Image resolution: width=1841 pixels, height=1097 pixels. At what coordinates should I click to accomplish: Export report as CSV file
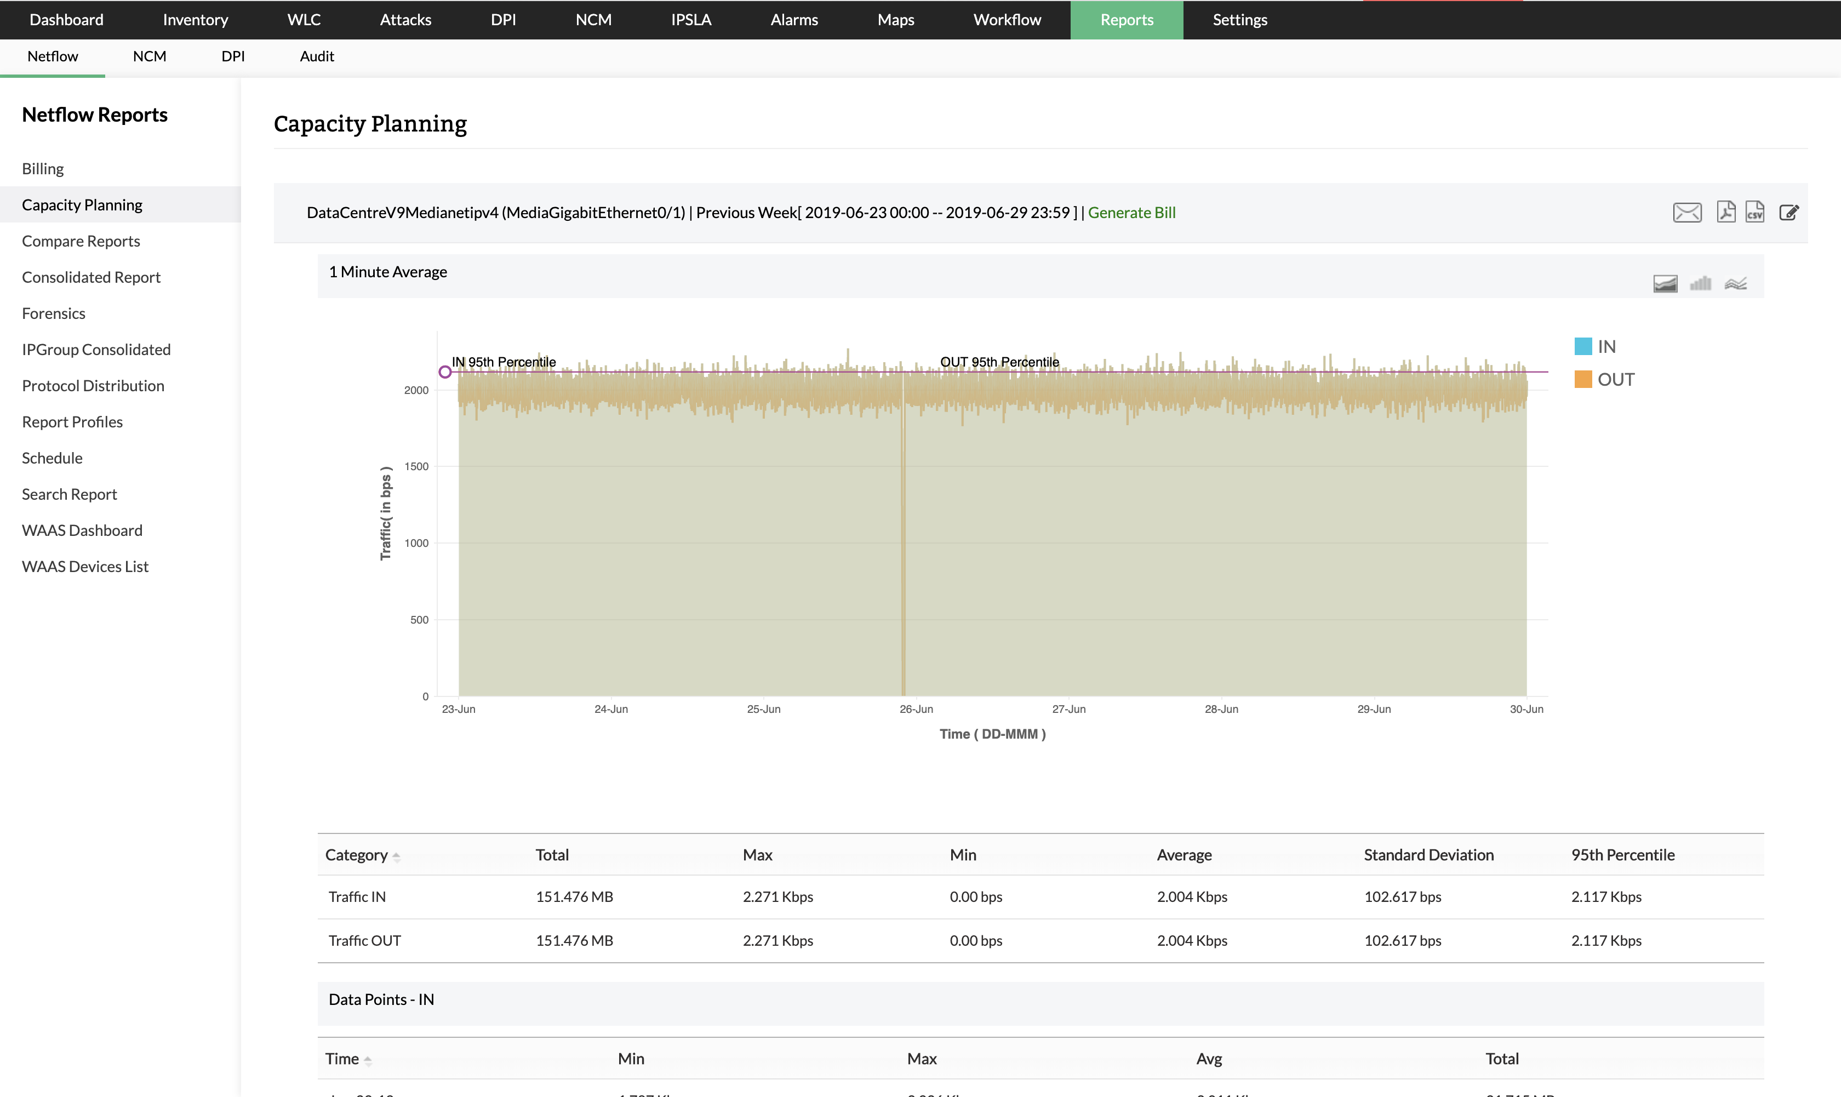1754,212
